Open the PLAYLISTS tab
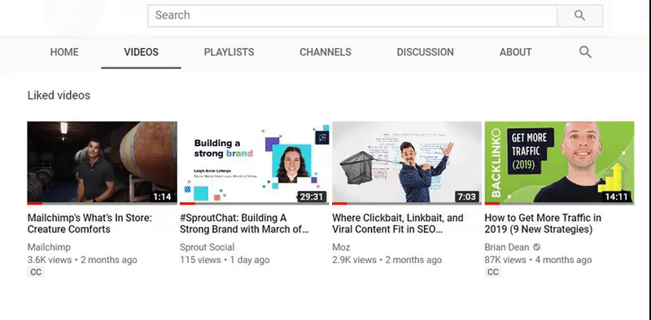651x320 pixels. (x=229, y=52)
